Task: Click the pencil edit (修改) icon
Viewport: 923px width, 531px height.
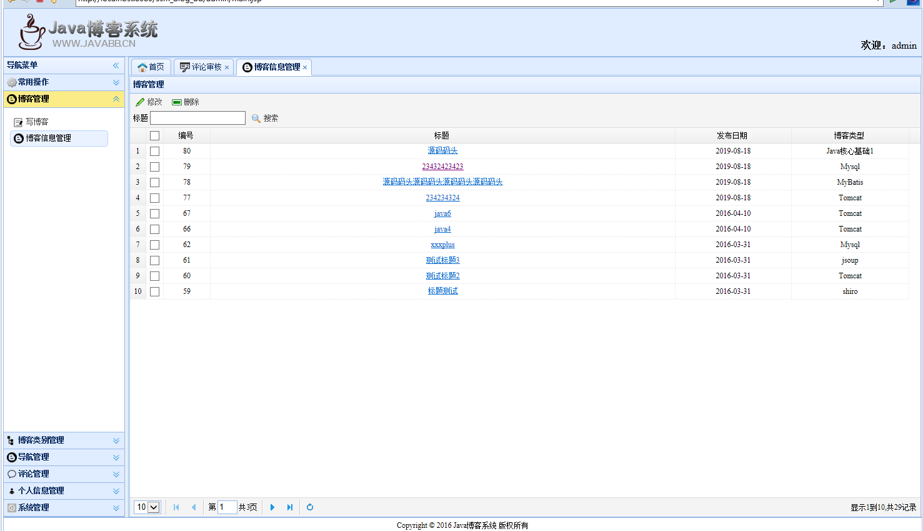Action: tap(141, 102)
